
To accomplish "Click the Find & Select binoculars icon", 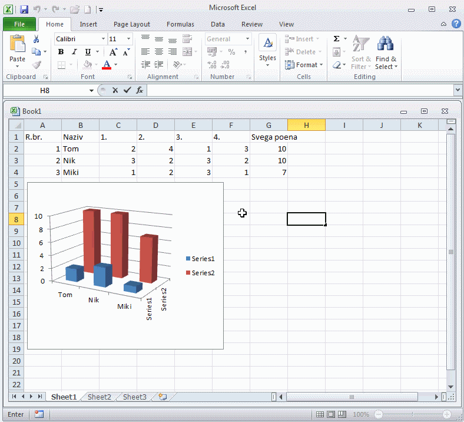I will pyautogui.click(x=386, y=45).
